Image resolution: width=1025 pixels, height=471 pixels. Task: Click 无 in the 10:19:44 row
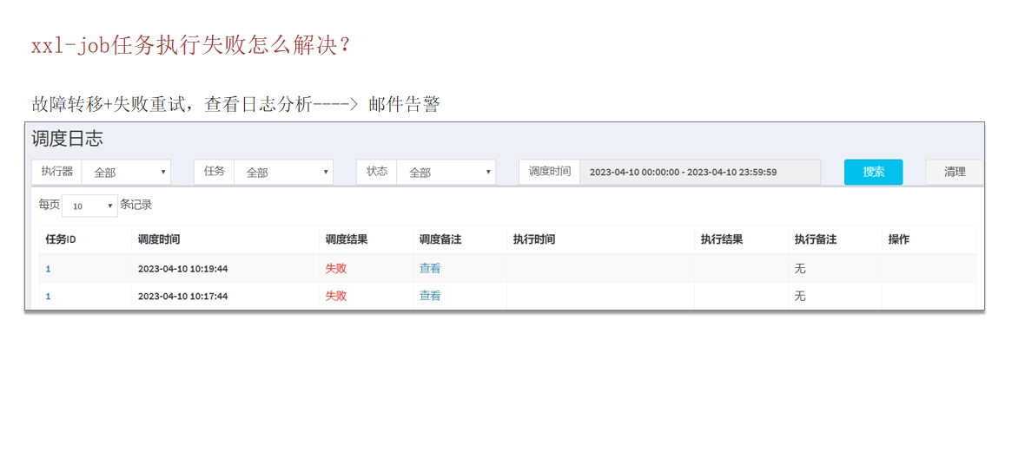tap(800, 269)
